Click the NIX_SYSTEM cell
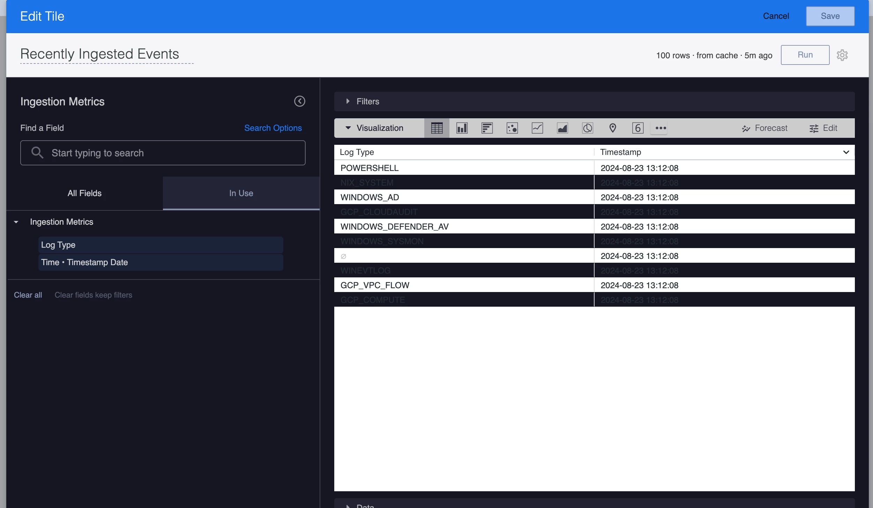873x508 pixels. (464, 182)
